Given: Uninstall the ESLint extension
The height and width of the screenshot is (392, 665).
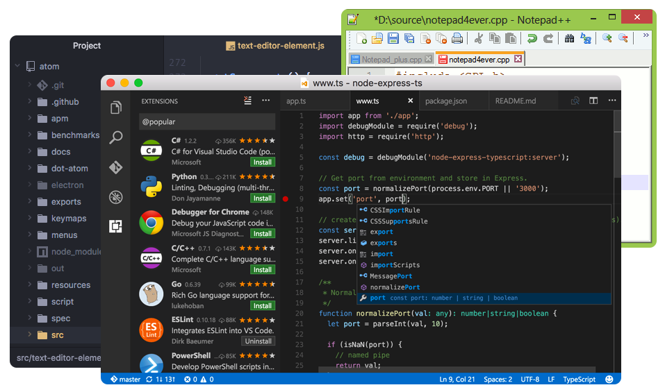Looking at the screenshot, I should coord(258,341).
